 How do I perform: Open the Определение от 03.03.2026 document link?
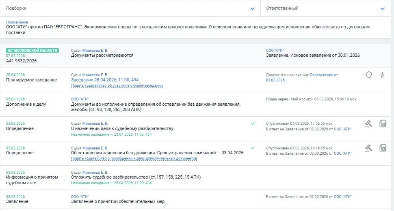point(302,77)
